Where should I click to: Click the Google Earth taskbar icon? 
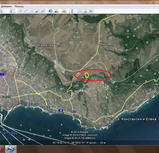pos(11,149)
